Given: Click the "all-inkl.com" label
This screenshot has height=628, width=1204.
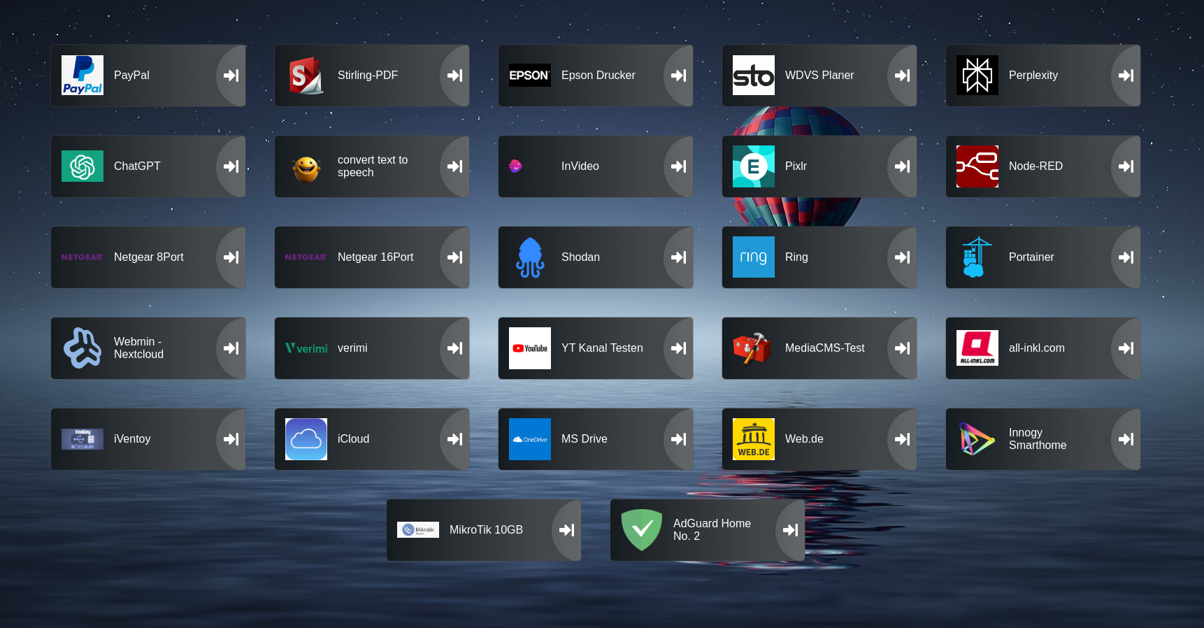Looking at the screenshot, I should point(1037,348).
